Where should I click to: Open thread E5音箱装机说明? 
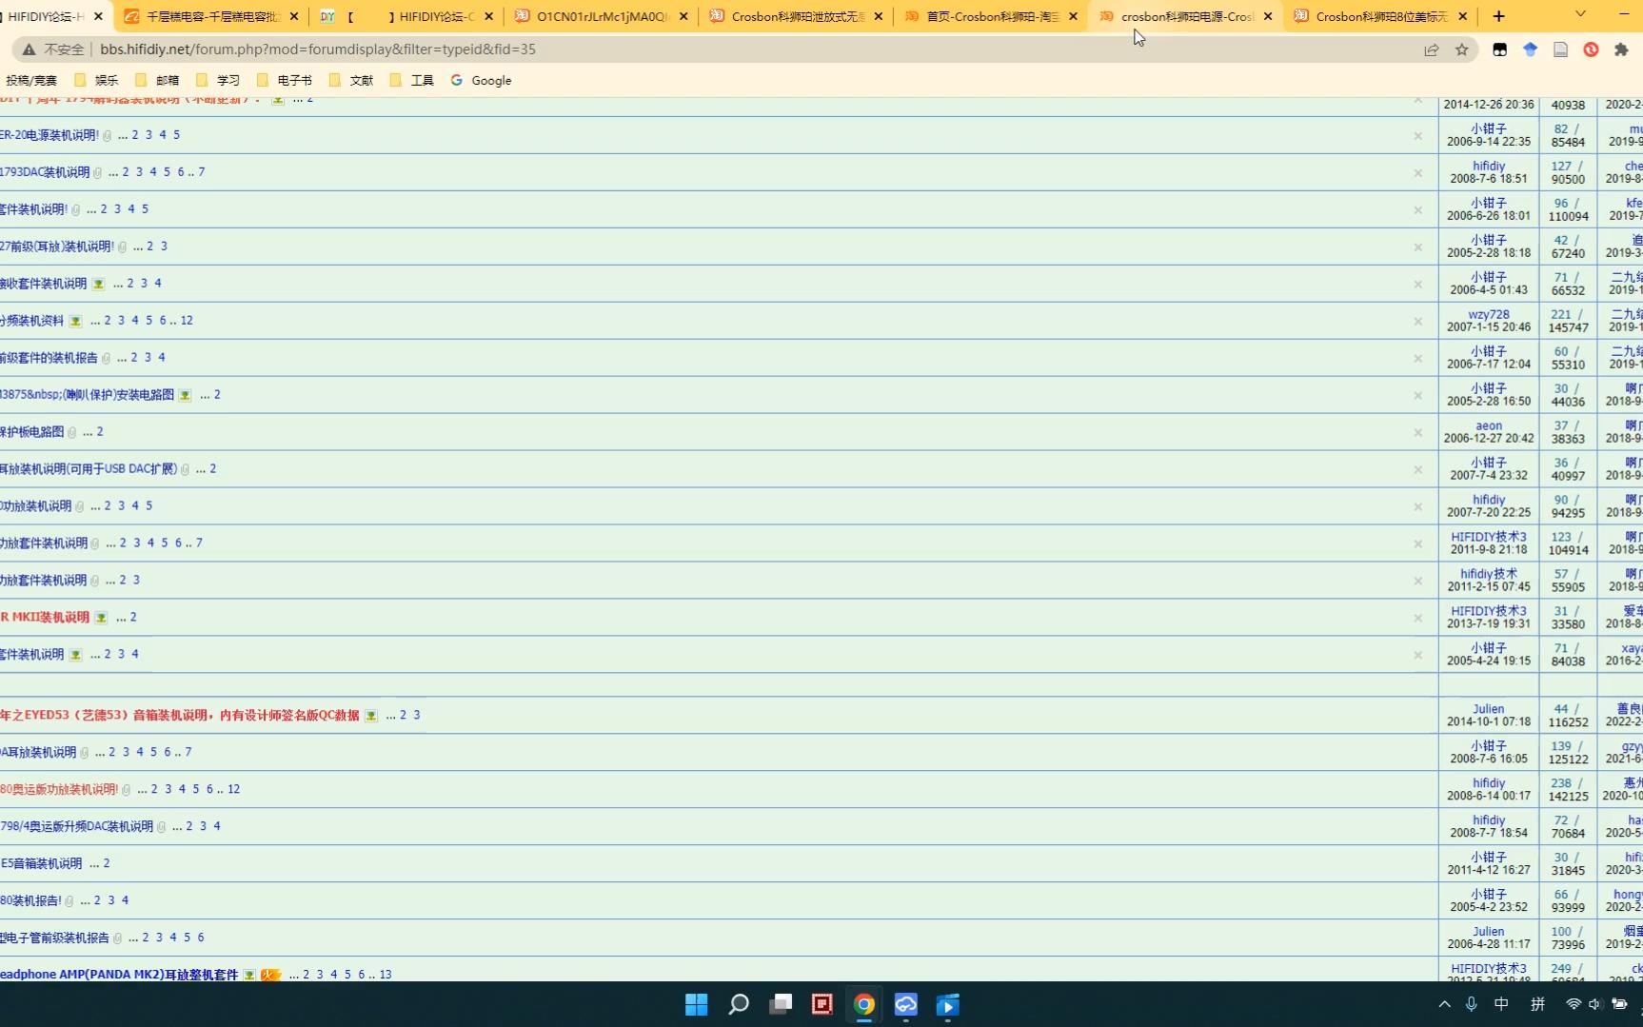pyautogui.click(x=41, y=864)
